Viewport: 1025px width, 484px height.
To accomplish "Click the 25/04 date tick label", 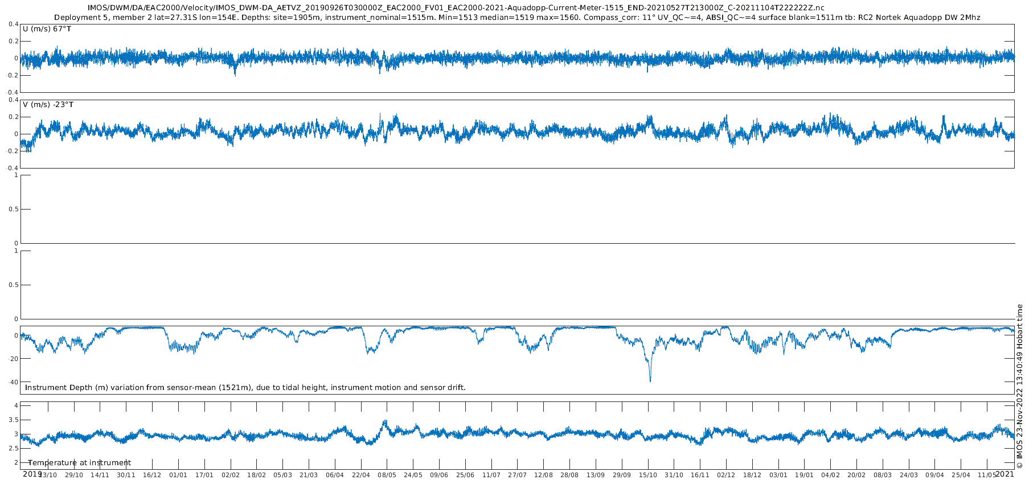I will tap(961, 475).
